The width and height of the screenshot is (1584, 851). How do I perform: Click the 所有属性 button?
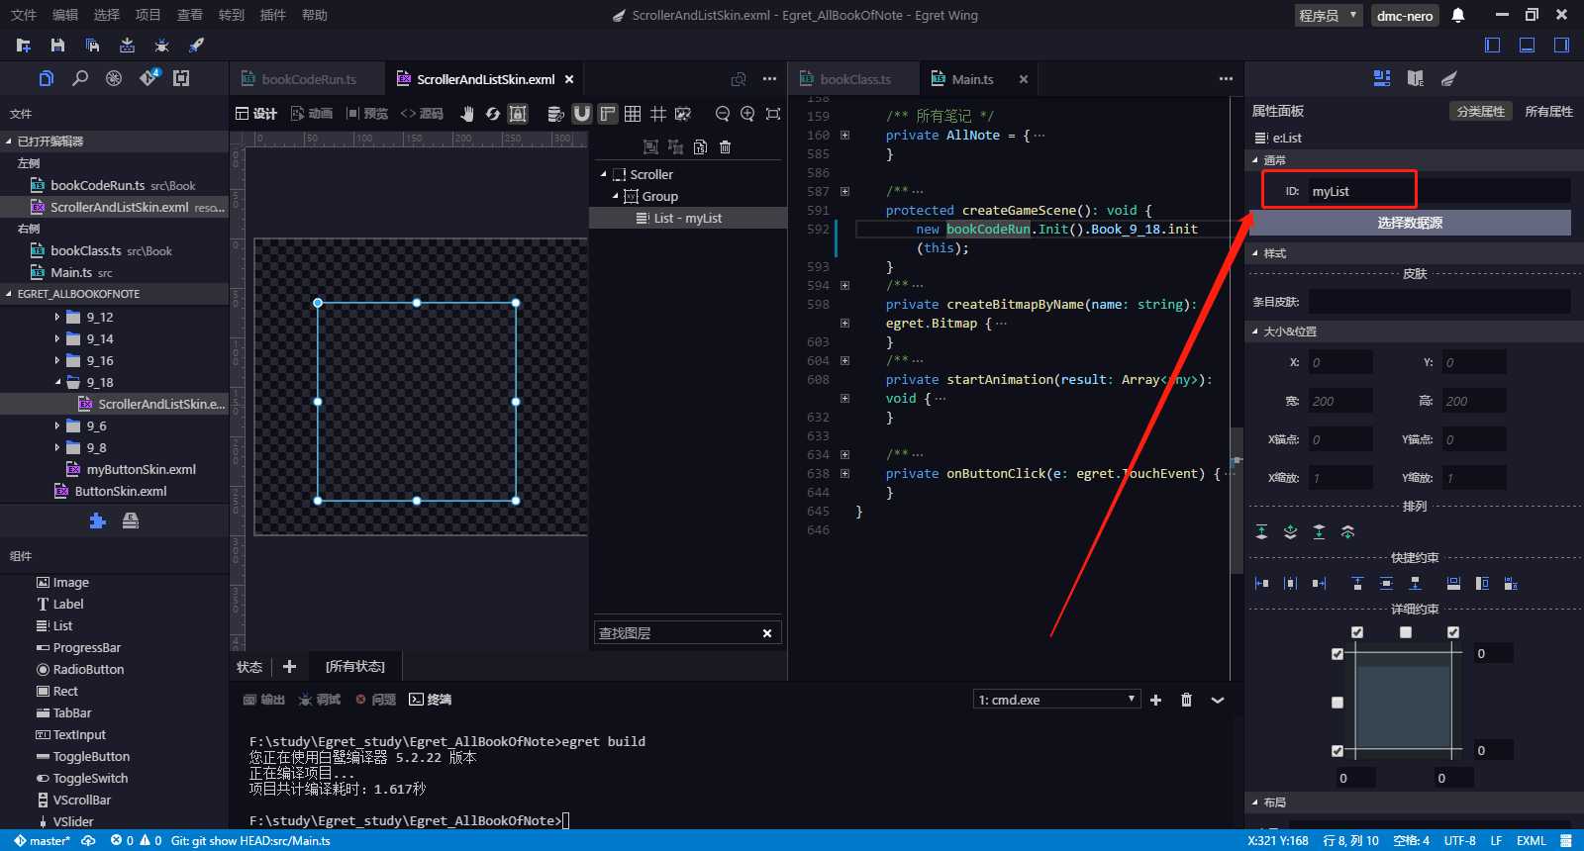click(x=1549, y=112)
